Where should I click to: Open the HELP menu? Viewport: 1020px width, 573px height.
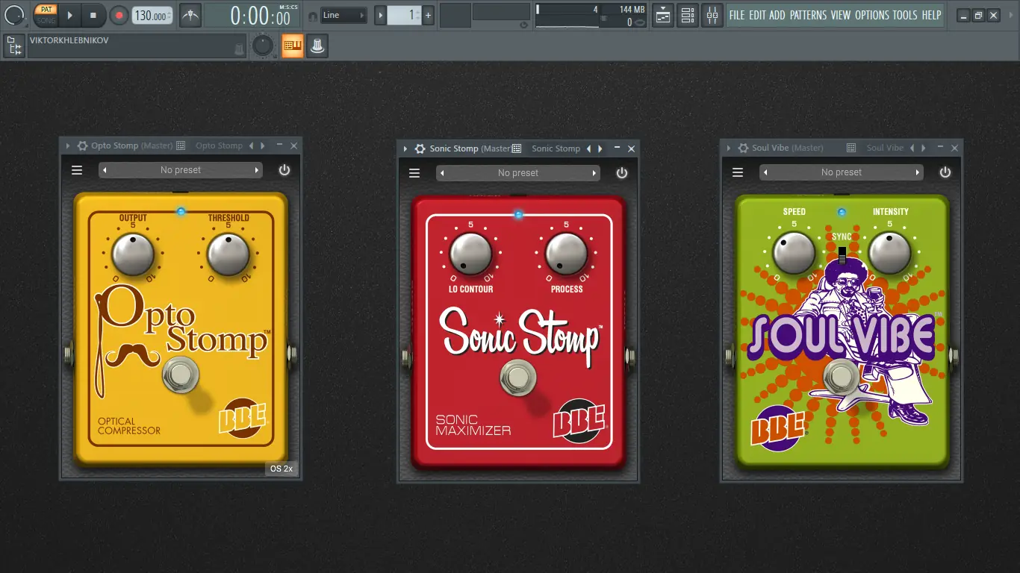(x=931, y=15)
